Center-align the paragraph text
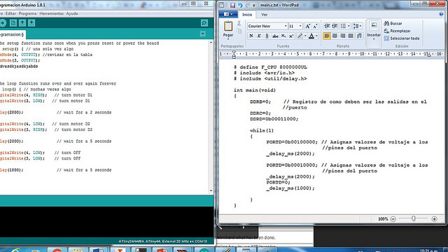Viewport: 448px width, 252px height. point(335,36)
